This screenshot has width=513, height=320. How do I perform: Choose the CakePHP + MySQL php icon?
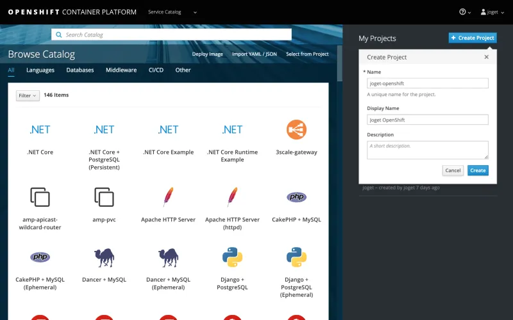tap(296, 196)
